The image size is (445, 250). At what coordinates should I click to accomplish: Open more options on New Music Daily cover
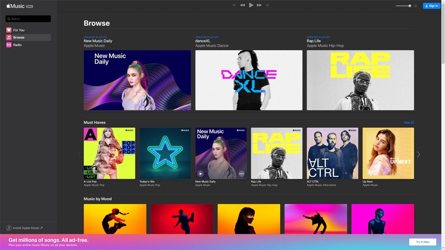click(241, 174)
